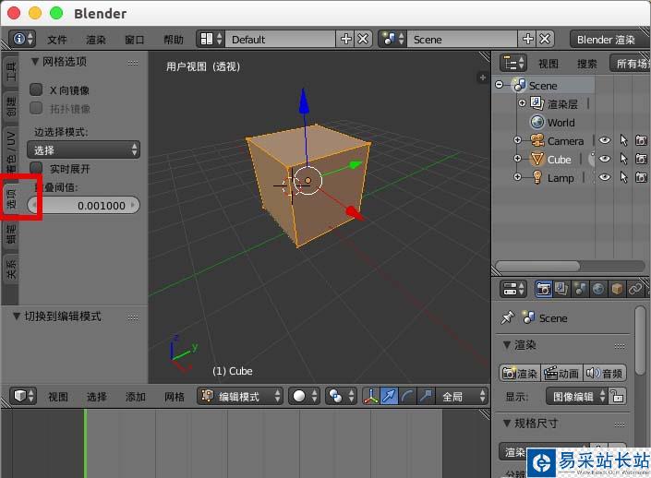Image resolution: width=651 pixels, height=478 pixels.
Task: Open the outliner 视图 menu
Action: [548, 64]
